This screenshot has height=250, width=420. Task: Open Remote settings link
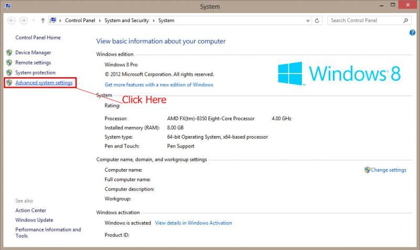[x=33, y=62]
